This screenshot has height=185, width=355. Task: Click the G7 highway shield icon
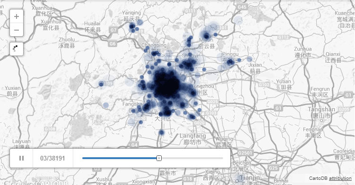(113, 30)
